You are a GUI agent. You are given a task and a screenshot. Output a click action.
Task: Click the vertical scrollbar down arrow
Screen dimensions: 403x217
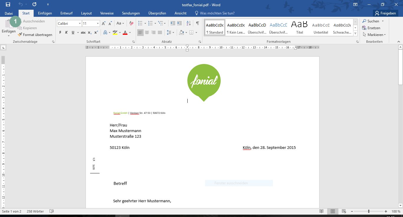click(400, 205)
